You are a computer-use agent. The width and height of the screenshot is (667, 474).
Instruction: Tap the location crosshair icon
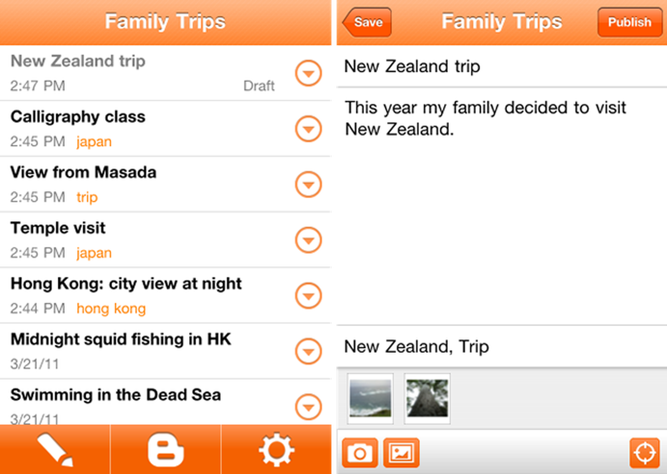[x=644, y=452]
